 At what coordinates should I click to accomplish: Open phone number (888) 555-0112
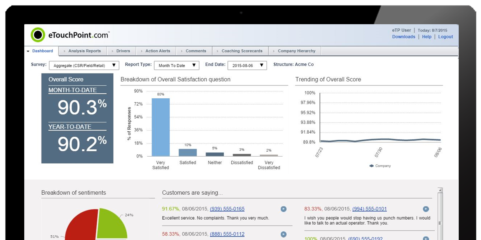[227, 234]
